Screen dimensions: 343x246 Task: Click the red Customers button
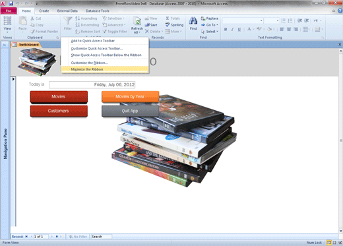point(59,111)
